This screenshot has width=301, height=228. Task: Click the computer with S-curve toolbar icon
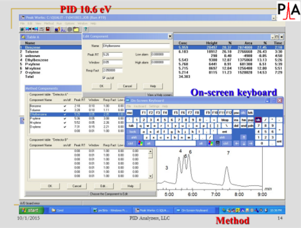57,29
